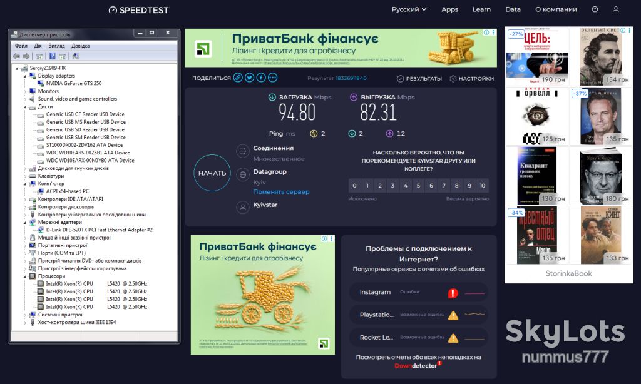Open more sharing options icon

click(x=273, y=78)
